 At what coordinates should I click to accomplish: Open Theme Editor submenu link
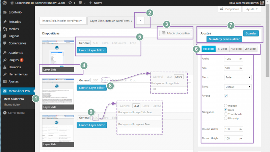(x=12, y=105)
